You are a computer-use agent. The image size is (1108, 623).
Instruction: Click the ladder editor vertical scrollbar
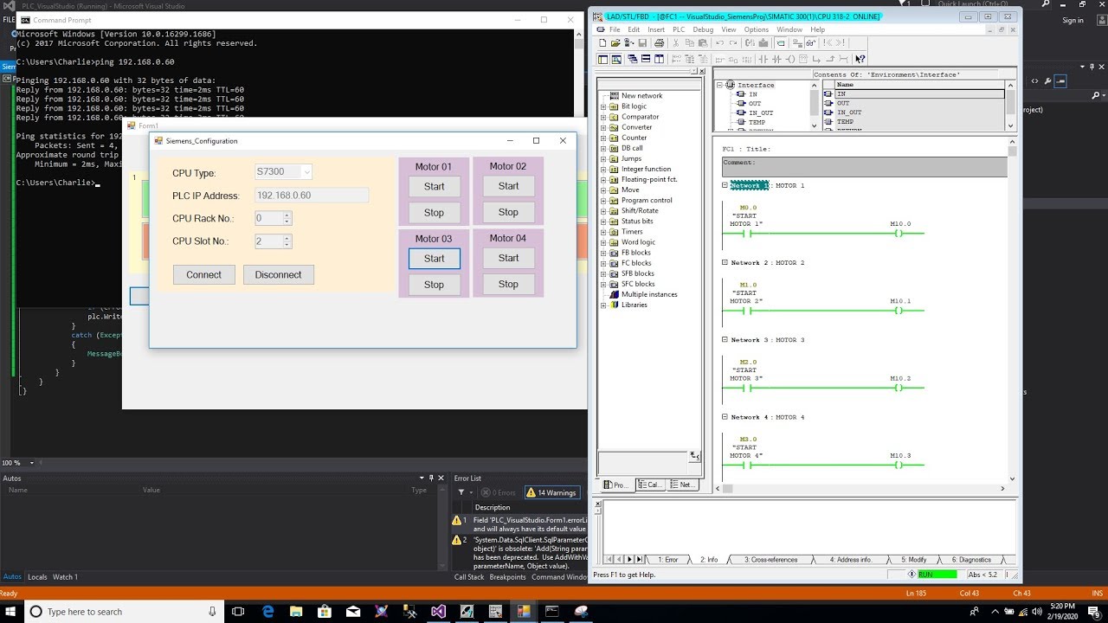pyautogui.click(x=1012, y=311)
